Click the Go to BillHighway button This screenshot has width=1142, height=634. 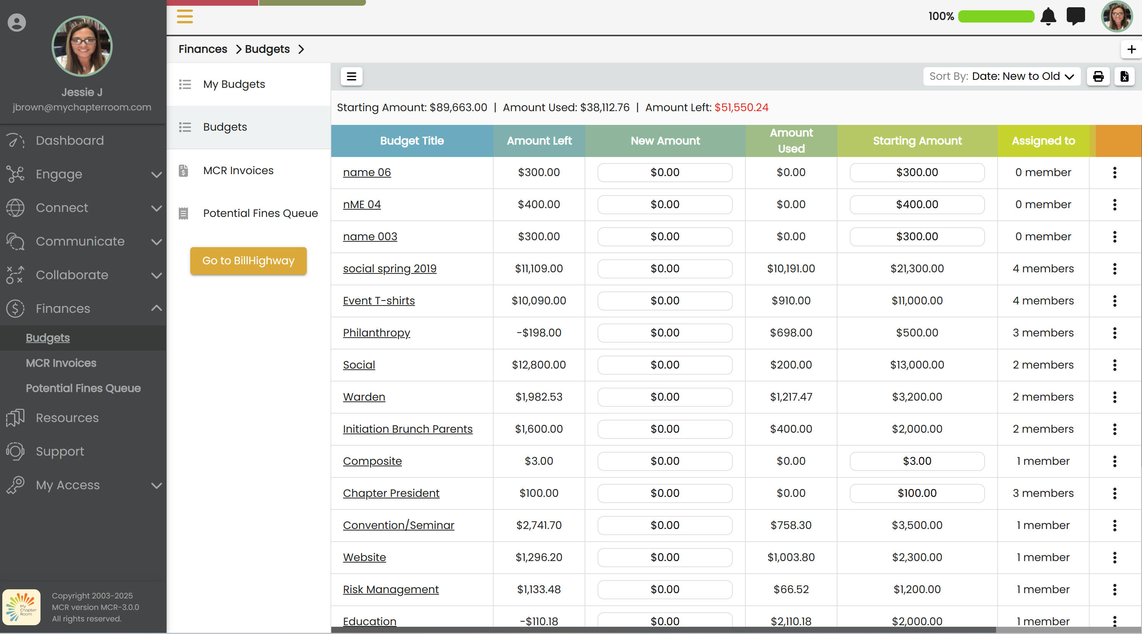tap(248, 260)
